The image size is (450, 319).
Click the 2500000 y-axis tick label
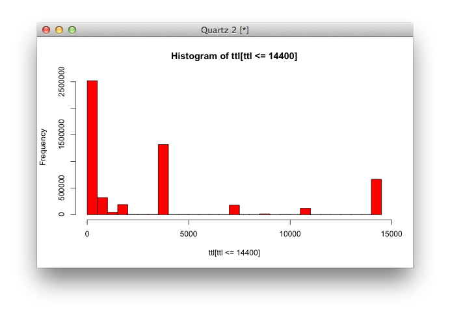(62, 81)
